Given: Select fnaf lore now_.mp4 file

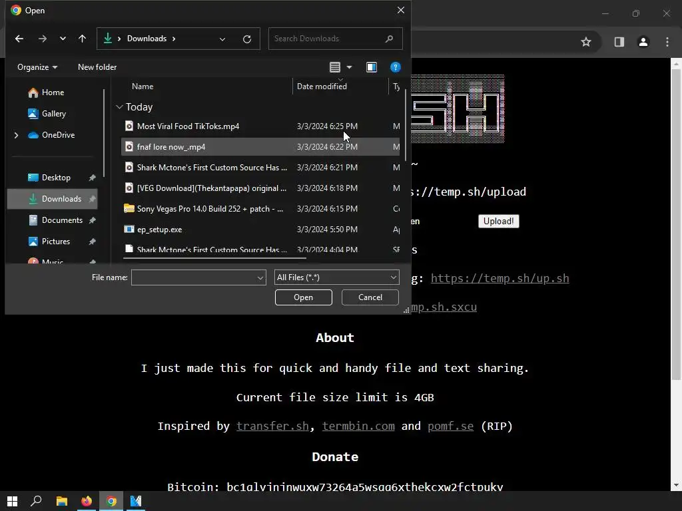Looking at the screenshot, I should pos(260,147).
